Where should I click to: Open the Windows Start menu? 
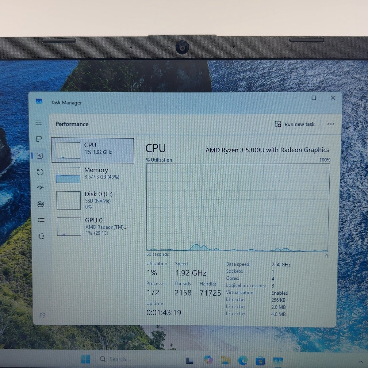tap(86, 359)
